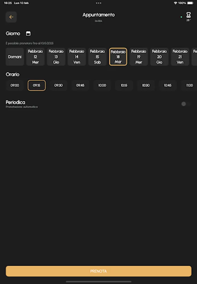Select the Domani day option
Screen dimensions: 197x284
(15, 57)
